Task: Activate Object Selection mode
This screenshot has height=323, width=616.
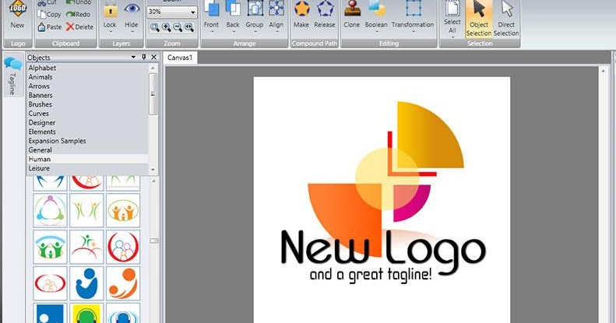Action: click(x=479, y=19)
